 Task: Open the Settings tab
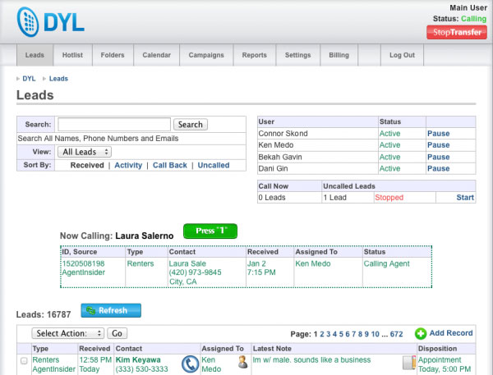(x=297, y=55)
